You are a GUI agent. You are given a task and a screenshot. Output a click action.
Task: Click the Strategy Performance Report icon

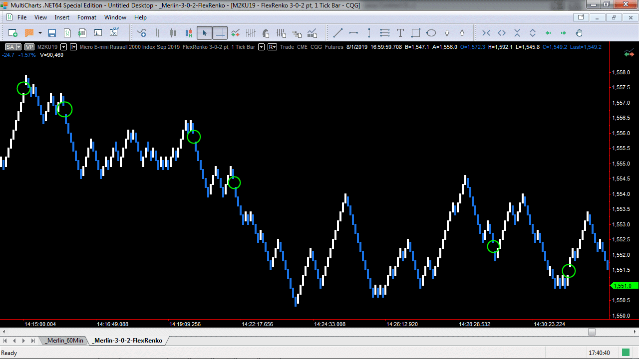click(x=313, y=33)
